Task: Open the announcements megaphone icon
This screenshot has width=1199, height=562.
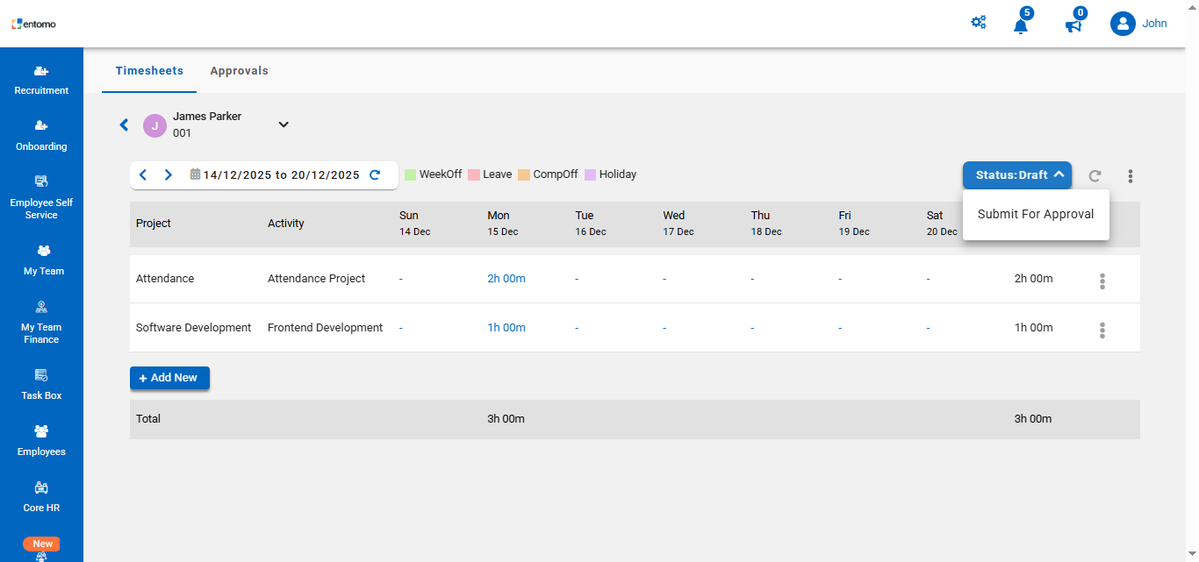Action: [x=1073, y=25]
